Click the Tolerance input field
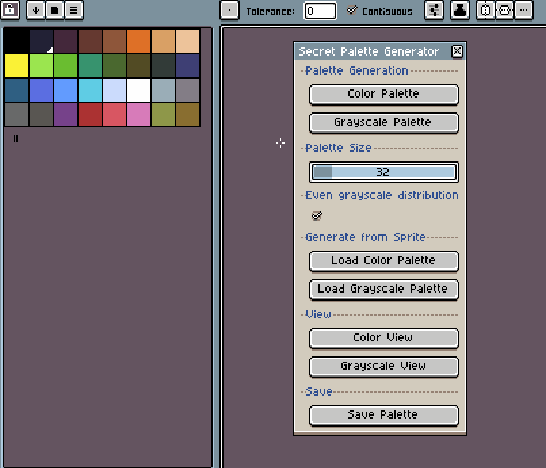This screenshot has height=468, width=546. click(x=320, y=11)
